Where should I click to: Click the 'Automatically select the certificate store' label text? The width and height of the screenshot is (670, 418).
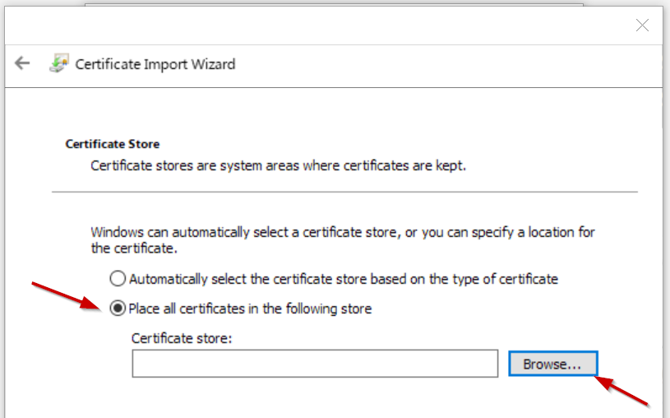tap(343, 279)
